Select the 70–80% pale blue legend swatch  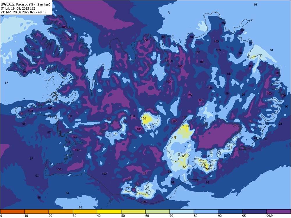(x=182, y=212)
